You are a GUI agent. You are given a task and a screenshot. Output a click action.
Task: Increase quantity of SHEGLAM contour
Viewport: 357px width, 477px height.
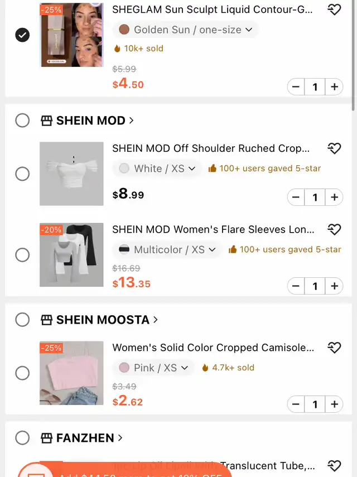(334, 87)
